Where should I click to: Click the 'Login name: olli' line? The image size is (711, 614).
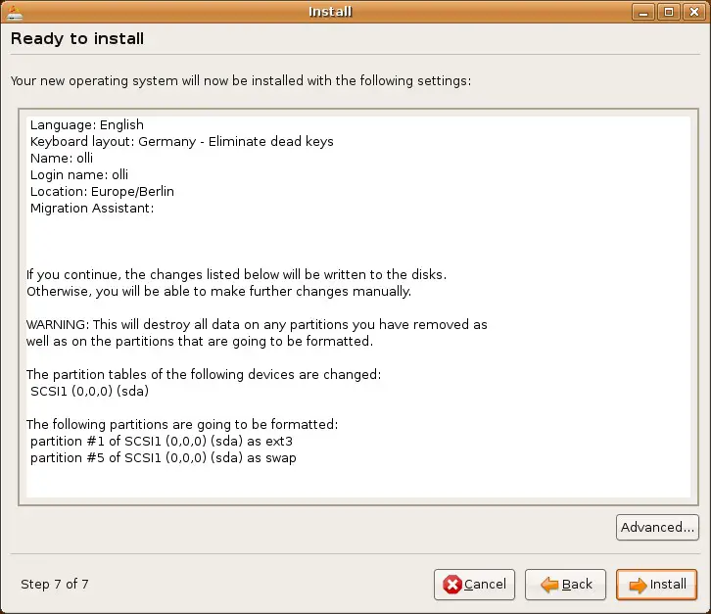click(x=79, y=174)
